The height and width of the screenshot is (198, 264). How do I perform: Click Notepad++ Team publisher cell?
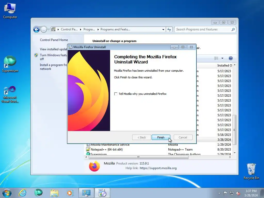(180, 150)
